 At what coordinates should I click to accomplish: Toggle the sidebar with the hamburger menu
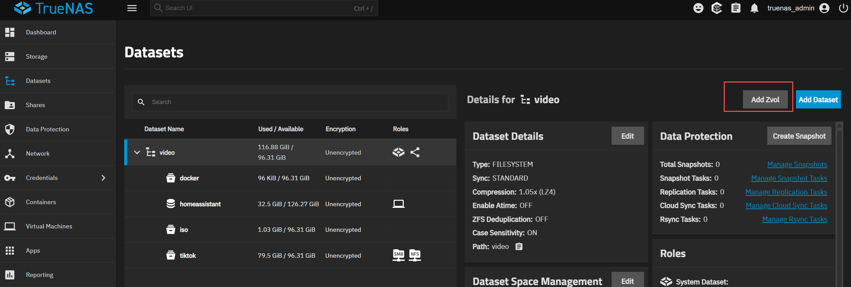pyautogui.click(x=132, y=8)
